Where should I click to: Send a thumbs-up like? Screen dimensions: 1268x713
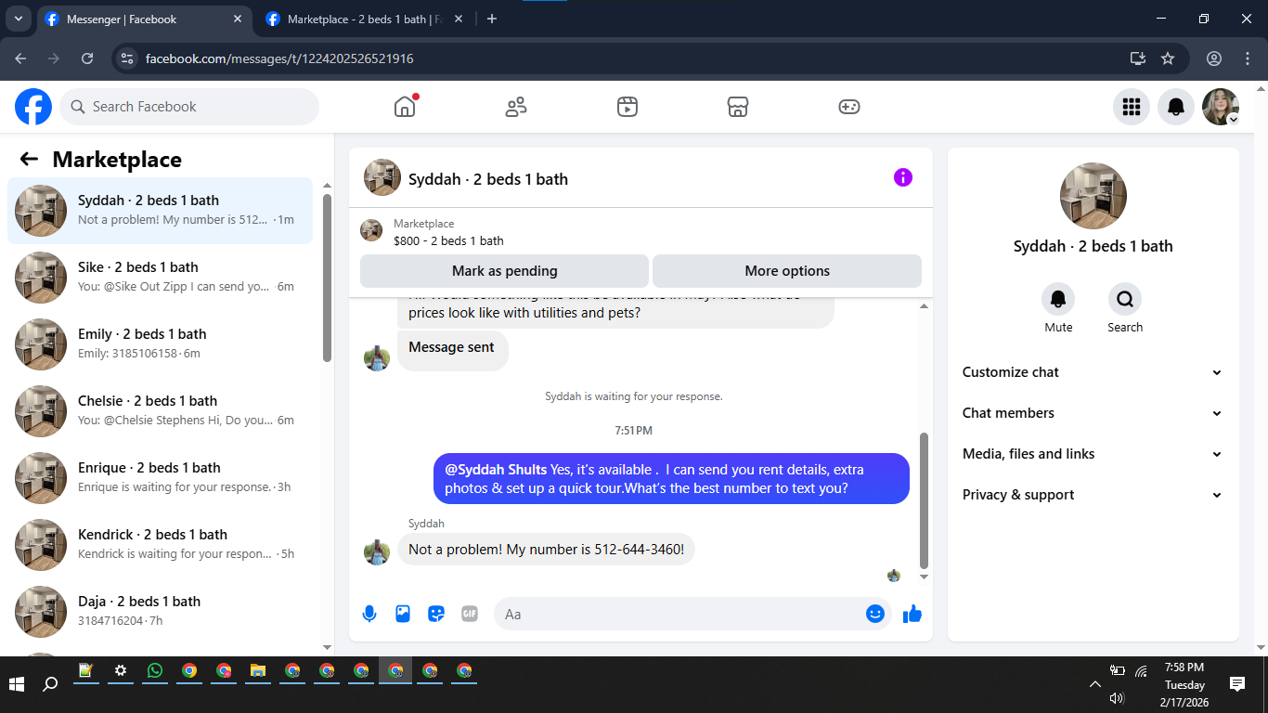pos(912,614)
